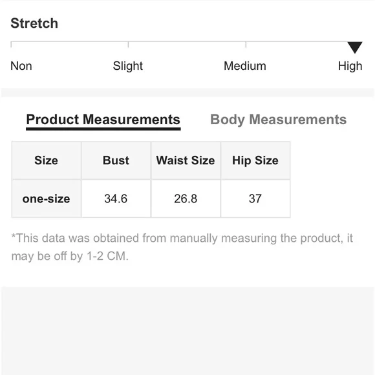This screenshot has width=375, height=375.
Task: Click the Waist Size column header
Action: (186, 160)
